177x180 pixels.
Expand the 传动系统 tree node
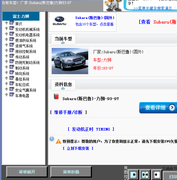6,56
